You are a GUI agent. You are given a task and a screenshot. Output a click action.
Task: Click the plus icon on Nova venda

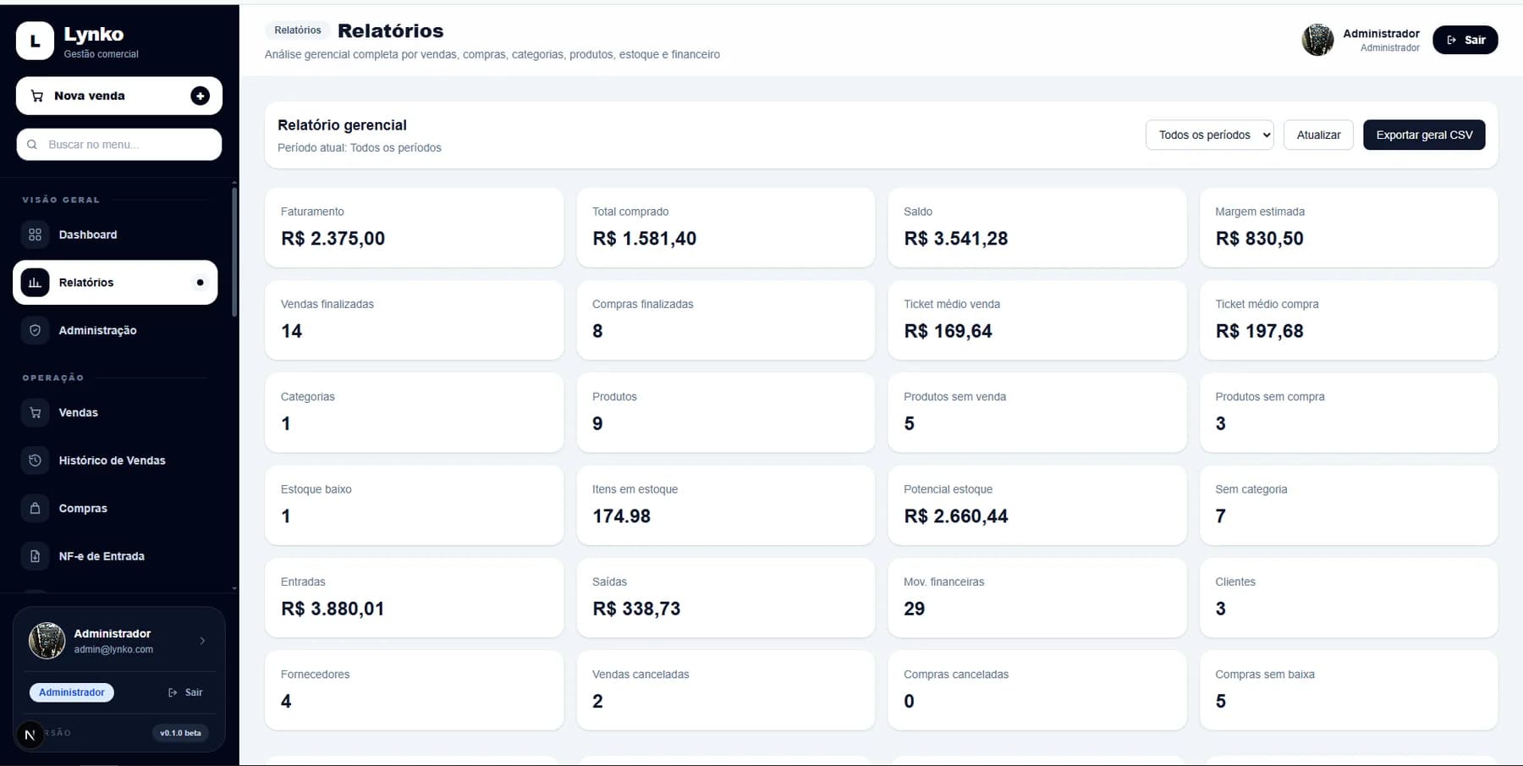point(200,96)
